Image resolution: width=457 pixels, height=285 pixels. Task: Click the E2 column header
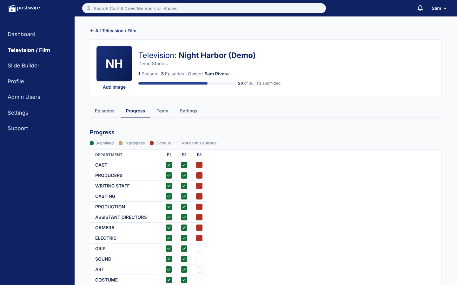click(x=184, y=155)
